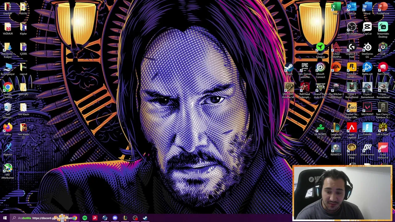
Task: Open the AJAZZ AK820Pro shortcut
Action: [x=336, y=50]
